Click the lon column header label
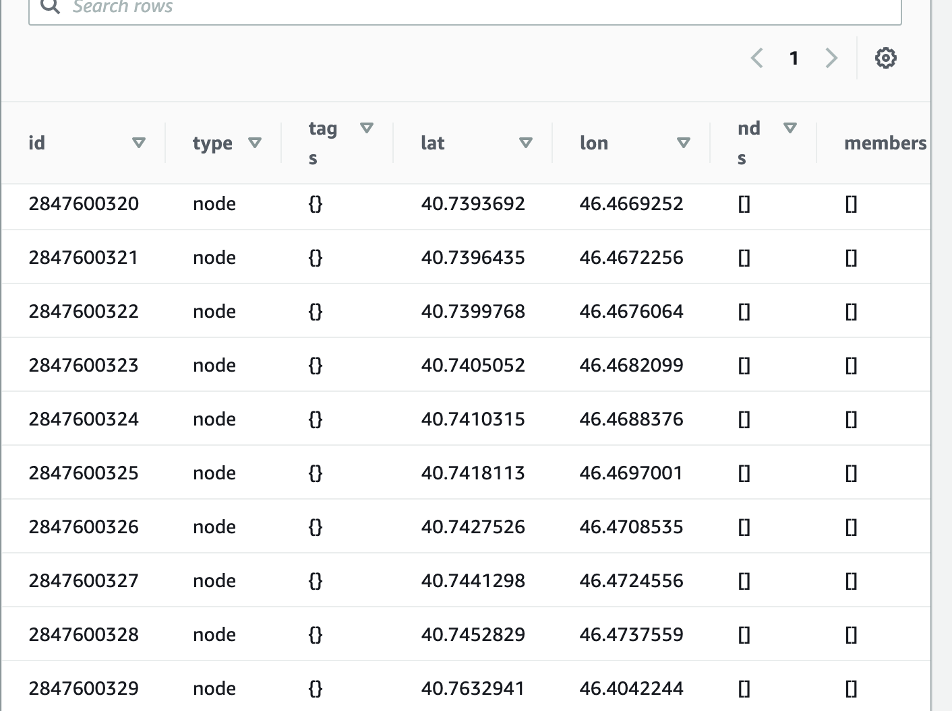This screenshot has height=711, width=952. pyautogui.click(x=593, y=143)
